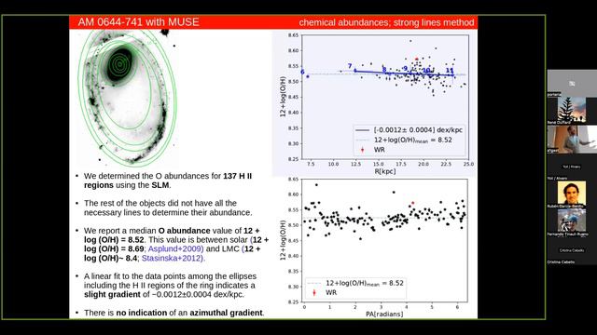The height and width of the screenshot is (335, 597).
Task: Click the 'chemical abundances; strong lines method' subtitle
Action: [386, 22]
